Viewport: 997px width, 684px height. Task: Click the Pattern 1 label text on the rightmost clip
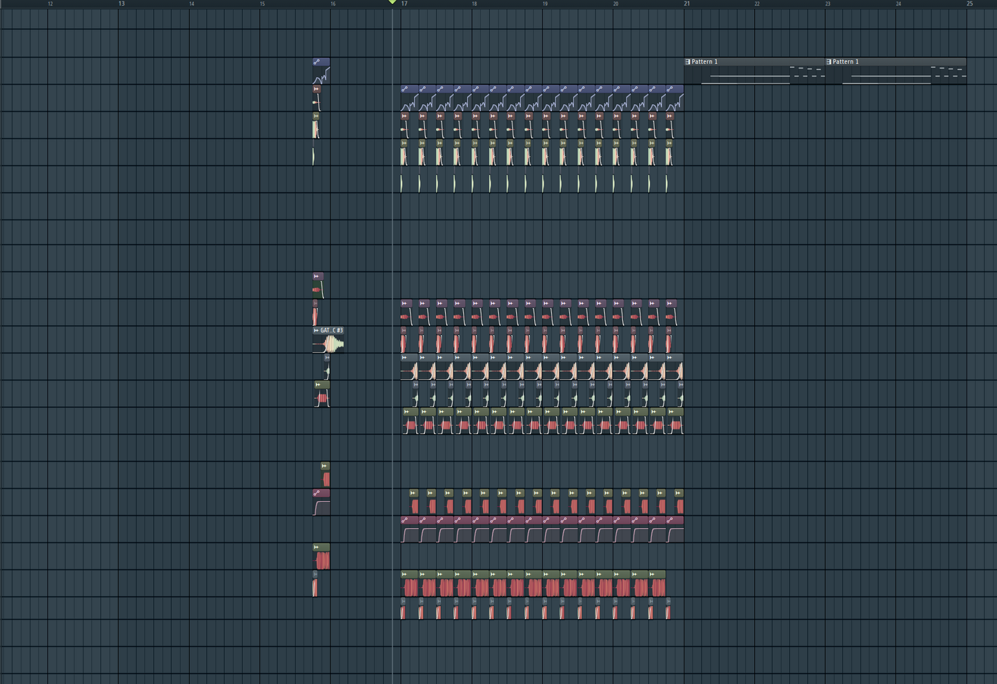pos(847,61)
